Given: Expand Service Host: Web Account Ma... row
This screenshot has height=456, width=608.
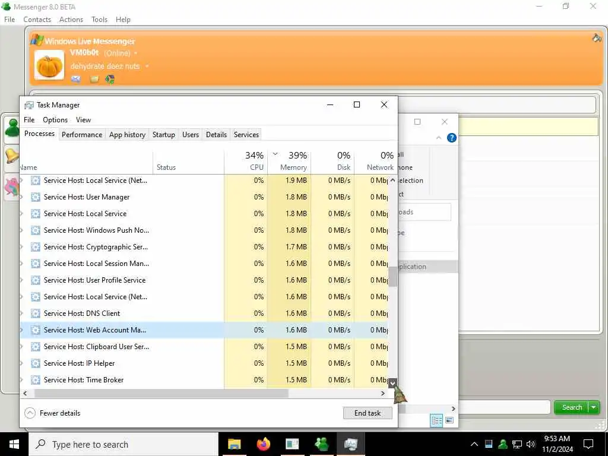Looking at the screenshot, I should click(22, 330).
